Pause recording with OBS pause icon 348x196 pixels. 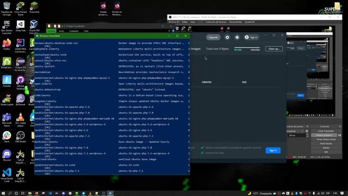pos(339,136)
